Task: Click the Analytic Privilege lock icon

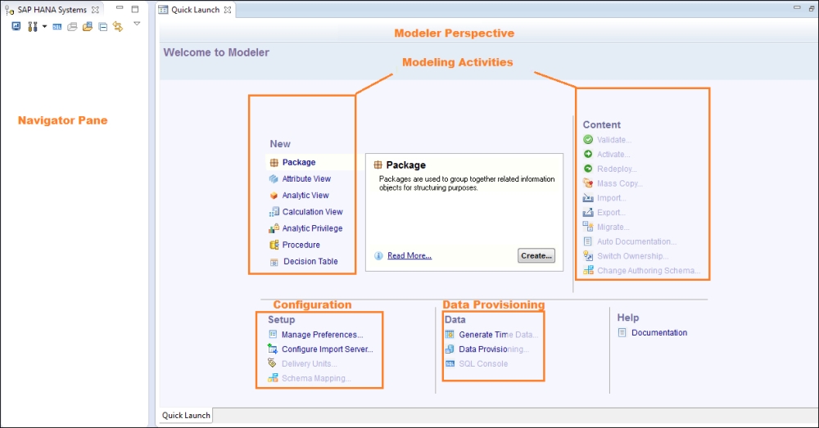Action: [x=274, y=228]
